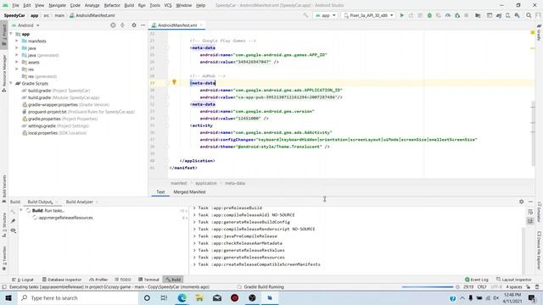The height and width of the screenshot is (305, 543).
Task: Toggle the Favorites side tab
Action: 3,258
